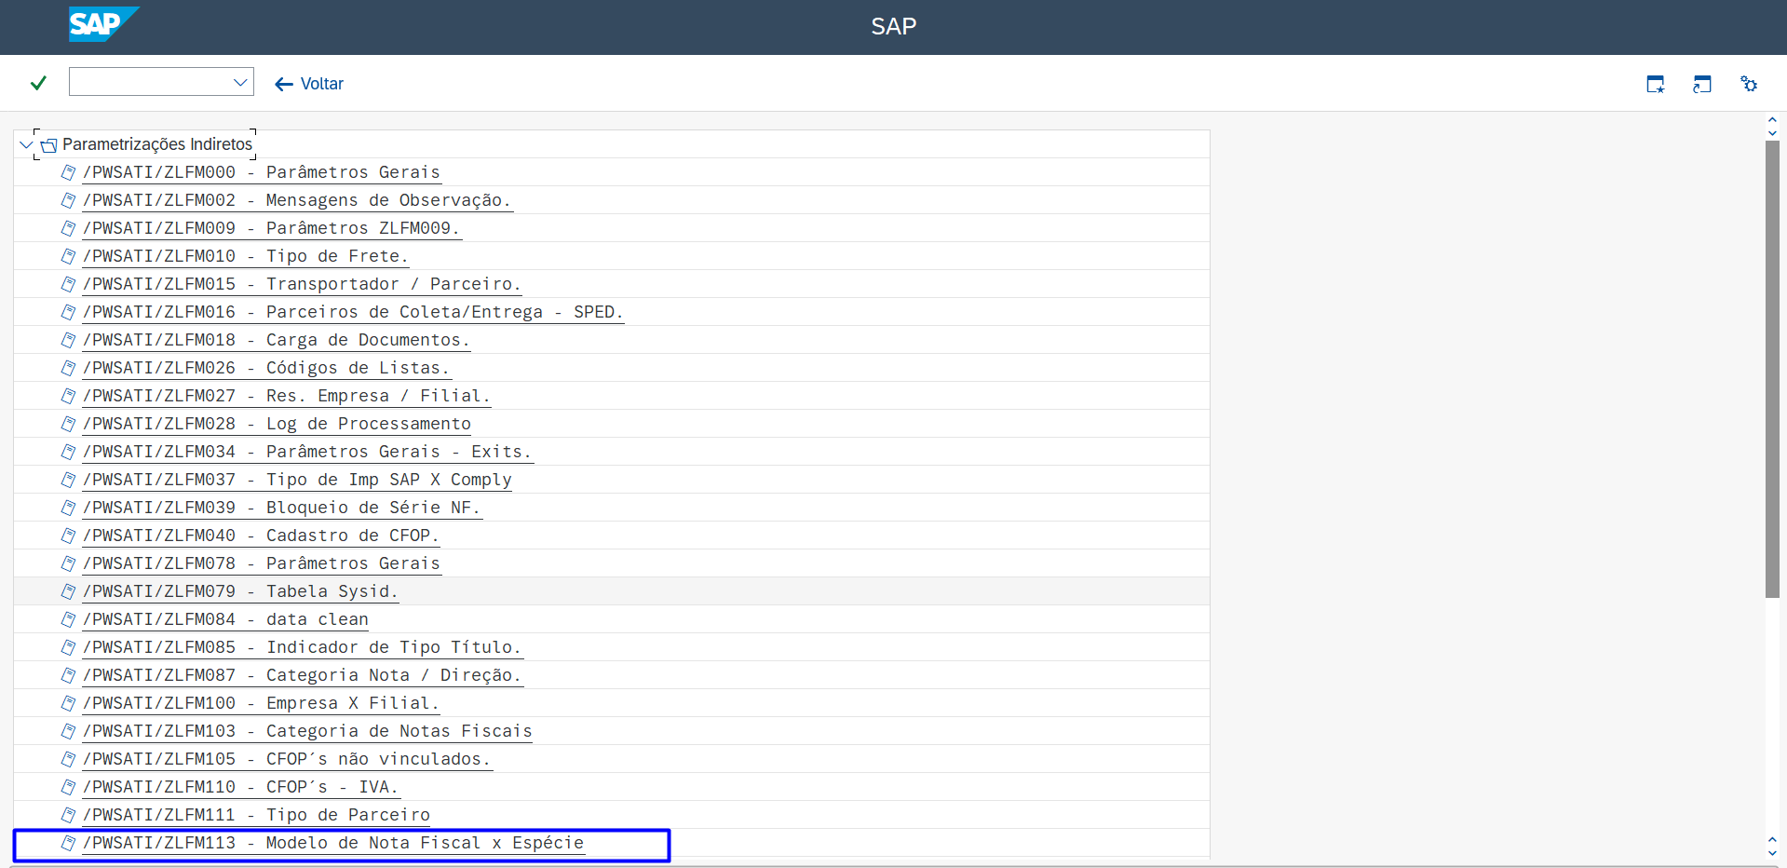Click the green checkmark Enter icon
The width and height of the screenshot is (1787, 868).
pyautogui.click(x=38, y=84)
